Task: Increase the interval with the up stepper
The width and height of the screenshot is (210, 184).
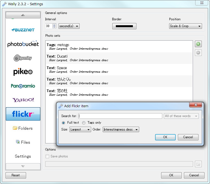Action: (x=54, y=25)
